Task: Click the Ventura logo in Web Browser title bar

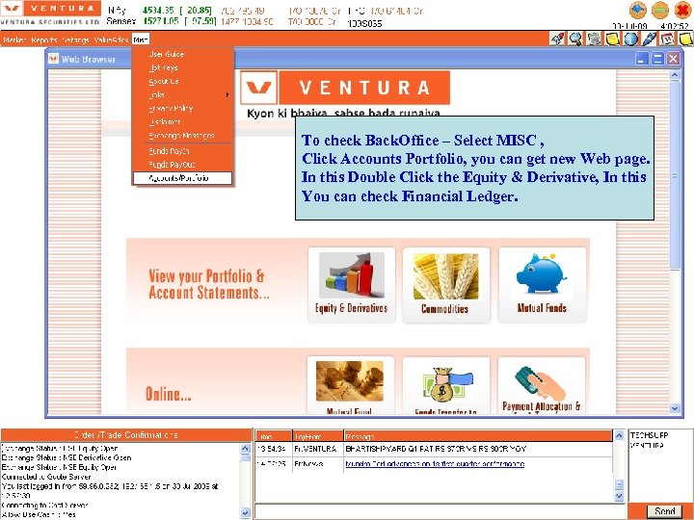Action: tap(54, 59)
